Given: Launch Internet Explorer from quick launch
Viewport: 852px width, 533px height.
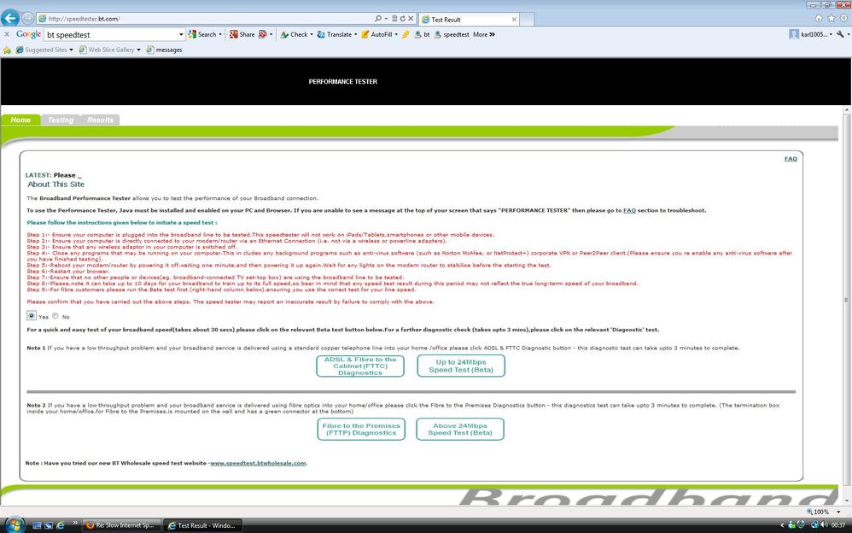Looking at the screenshot, I should 61,525.
